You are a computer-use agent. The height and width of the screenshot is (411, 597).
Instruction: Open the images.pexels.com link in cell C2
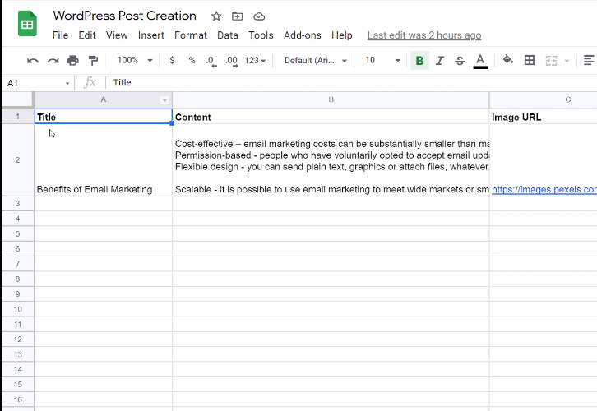(x=544, y=189)
